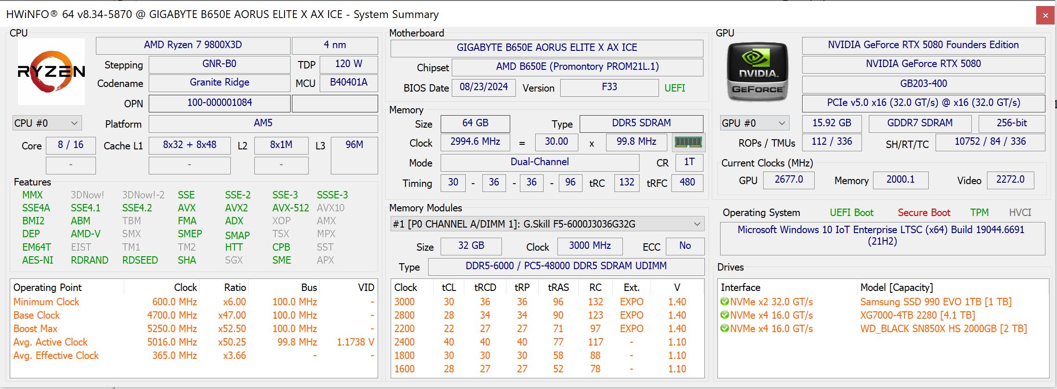Select the RTX 5080 Founders Edition field
The image size is (1057, 389).
(x=923, y=45)
